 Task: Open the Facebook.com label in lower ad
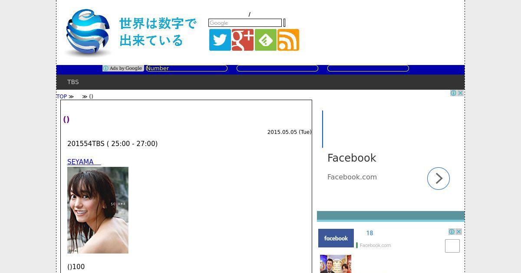click(375, 245)
